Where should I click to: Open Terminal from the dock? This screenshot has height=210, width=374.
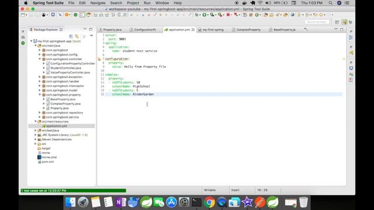pyautogui.click(x=196, y=202)
